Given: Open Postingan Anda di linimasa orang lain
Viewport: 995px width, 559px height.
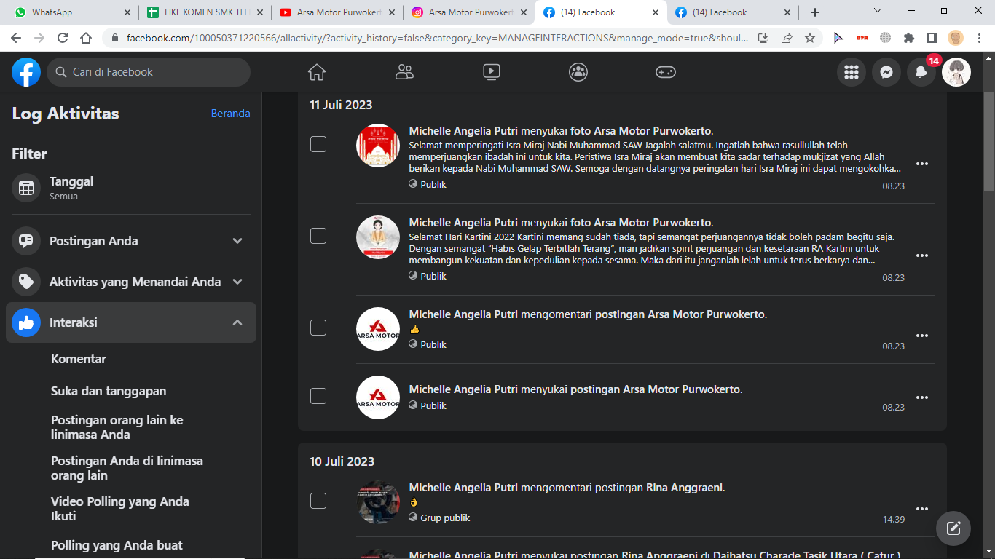Looking at the screenshot, I should pos(127,468).
